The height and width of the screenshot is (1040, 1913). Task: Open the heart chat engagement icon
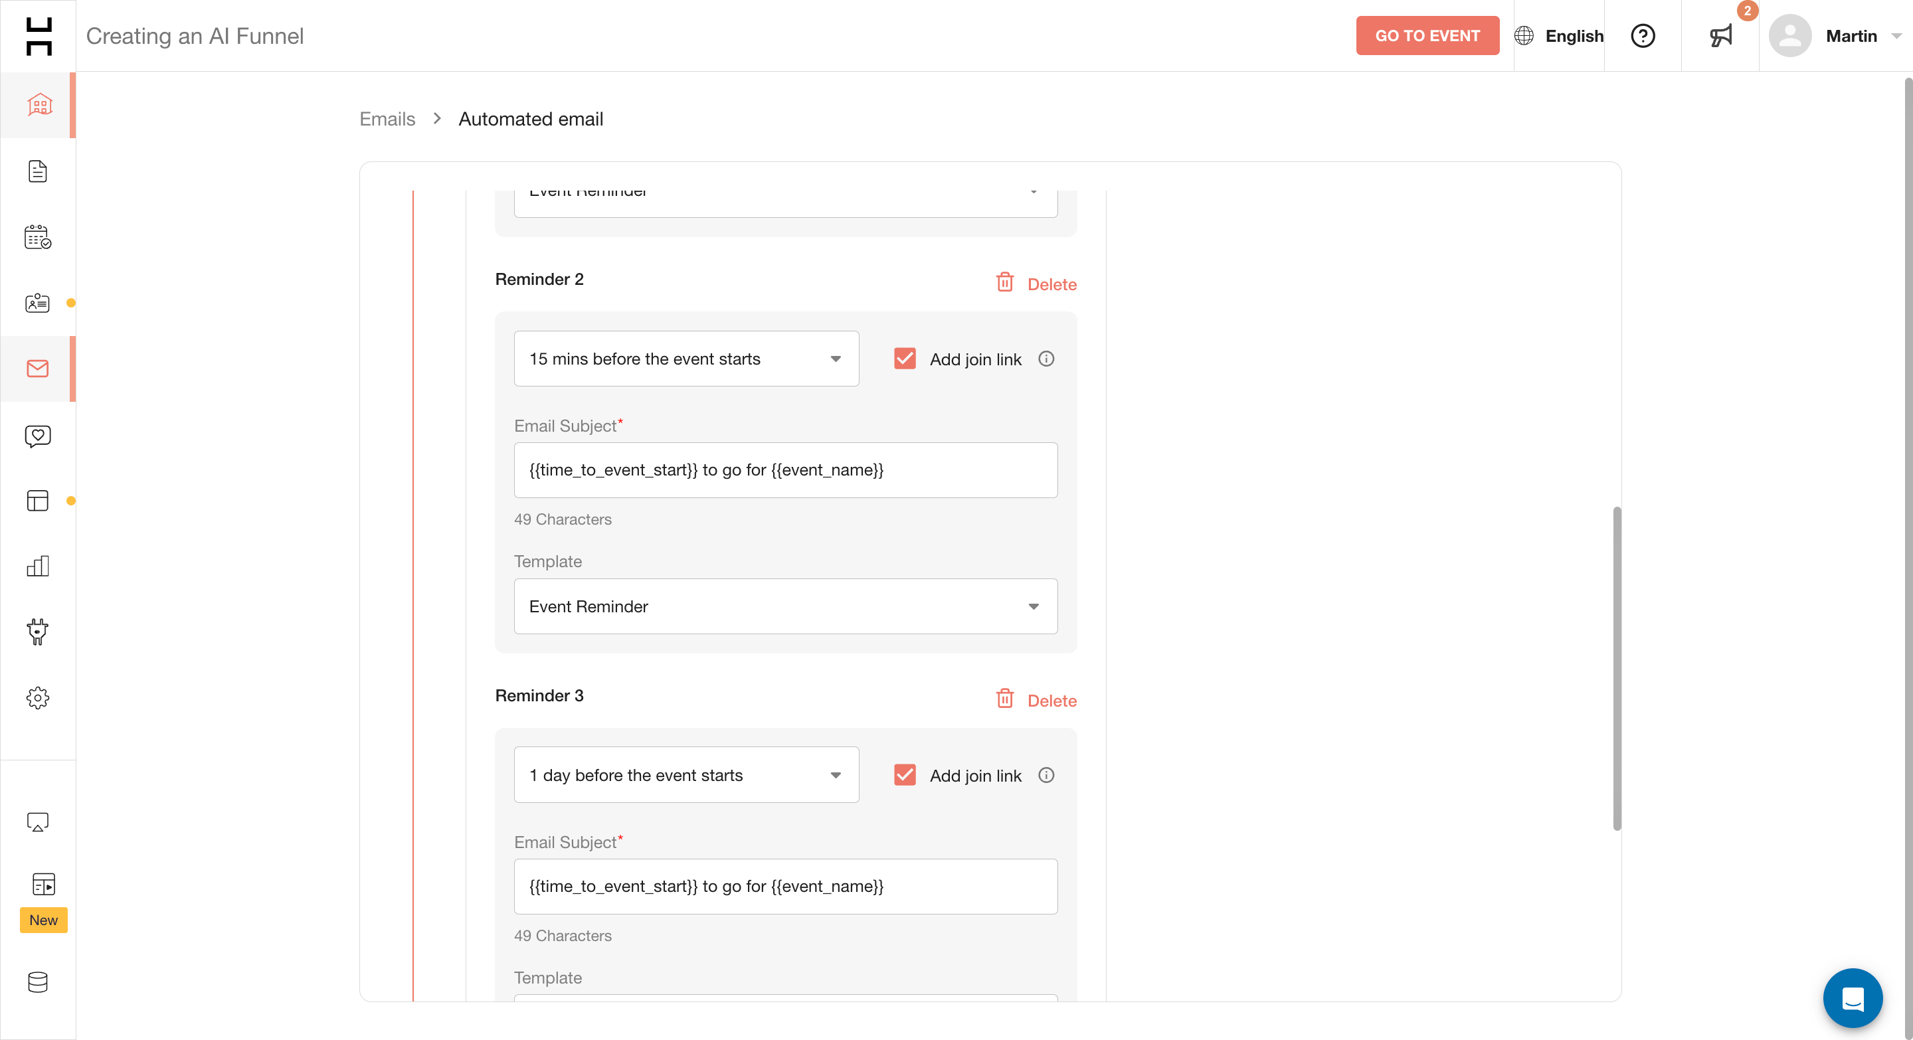(38, 435)
